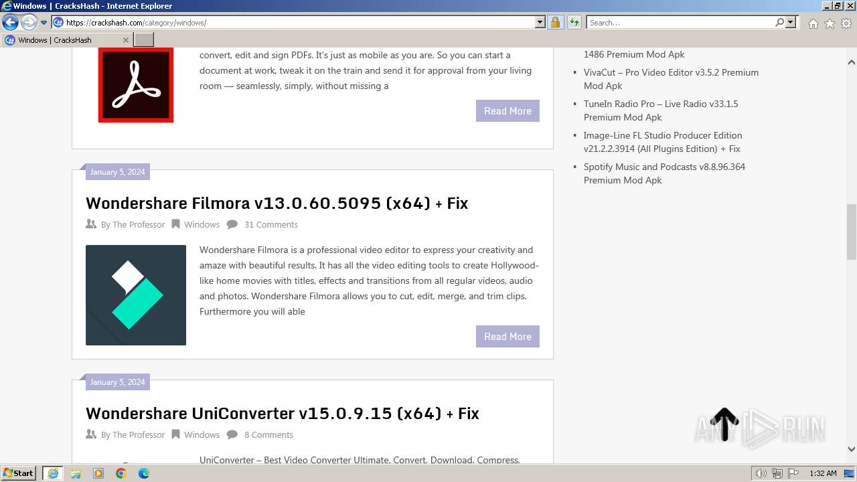Open the 1486 Premium Mod Apk sidebar link

[x=634, y=54]
